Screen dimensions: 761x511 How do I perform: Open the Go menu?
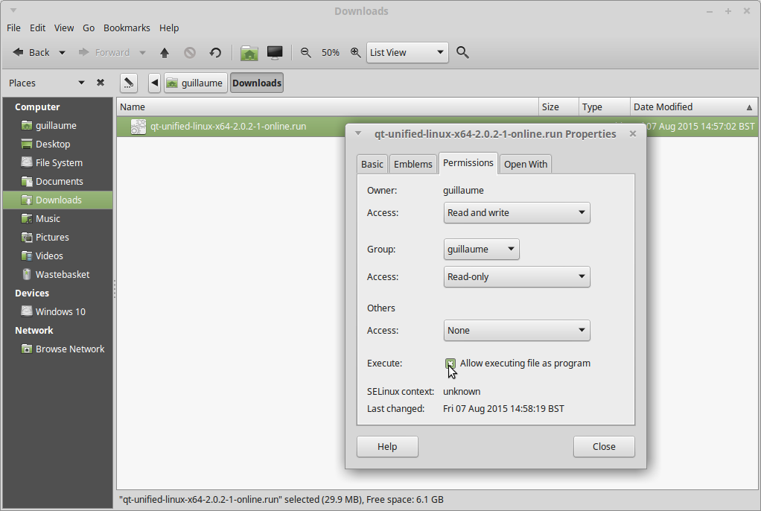(x=89, y=28)
